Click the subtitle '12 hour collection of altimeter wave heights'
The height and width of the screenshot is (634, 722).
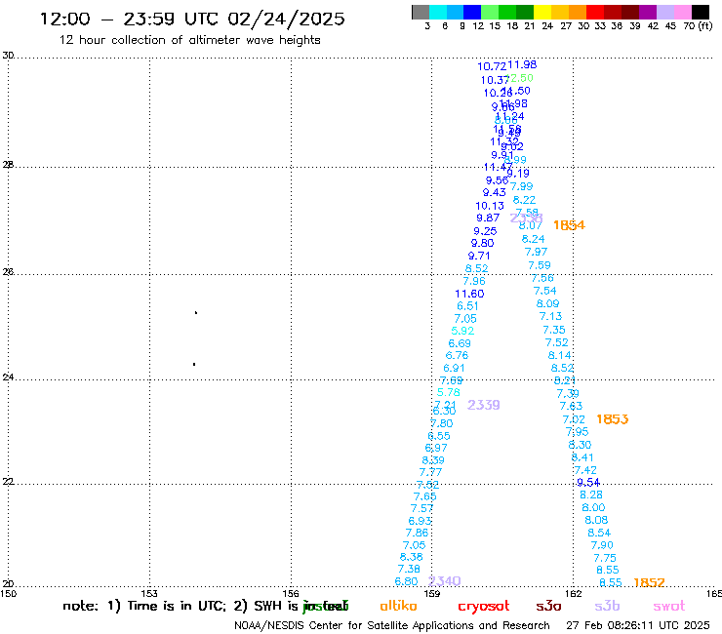point(189,40)
